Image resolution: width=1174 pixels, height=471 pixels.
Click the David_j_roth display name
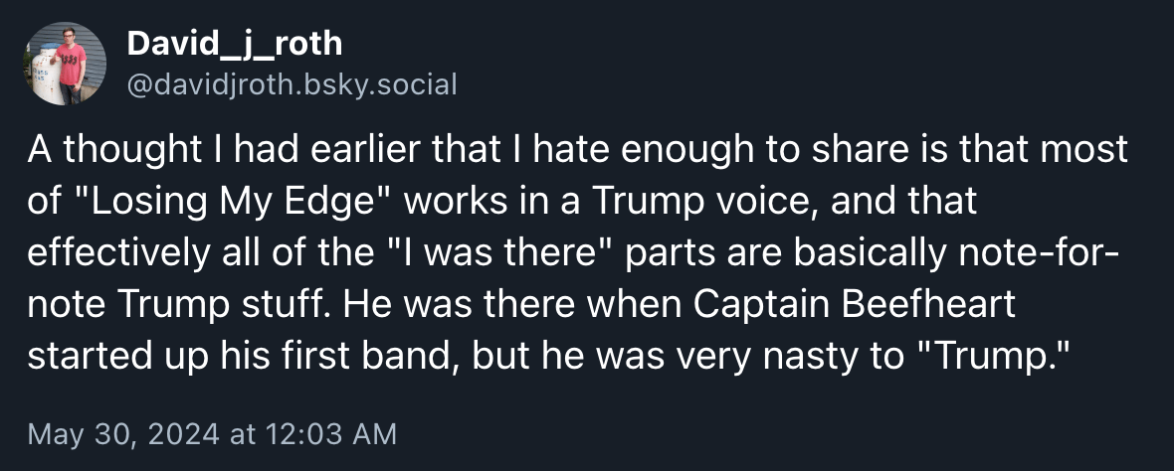tap(235, 44)
